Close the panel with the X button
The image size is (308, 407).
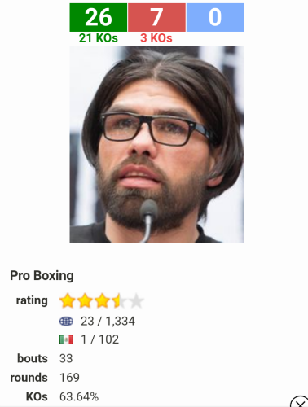click(x=300, y=403)
